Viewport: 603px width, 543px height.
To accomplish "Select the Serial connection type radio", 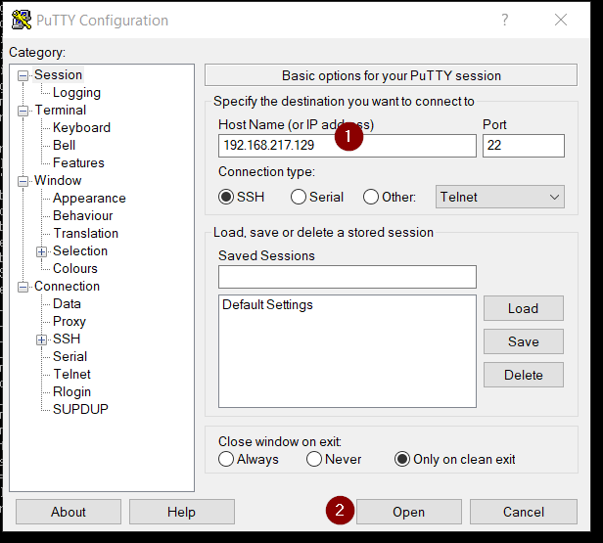I will 299,197.
